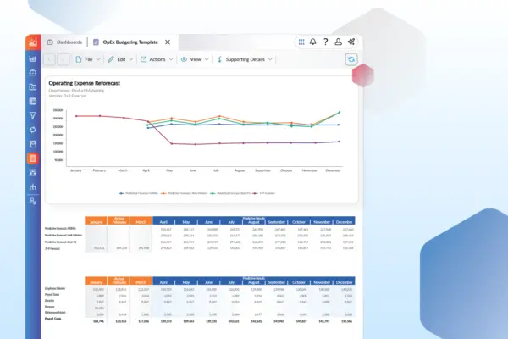The height and width of the screenshot is (339, 508).
Task: Click the 'Payroll Taxes' row label
Action: tap(52, 295)
